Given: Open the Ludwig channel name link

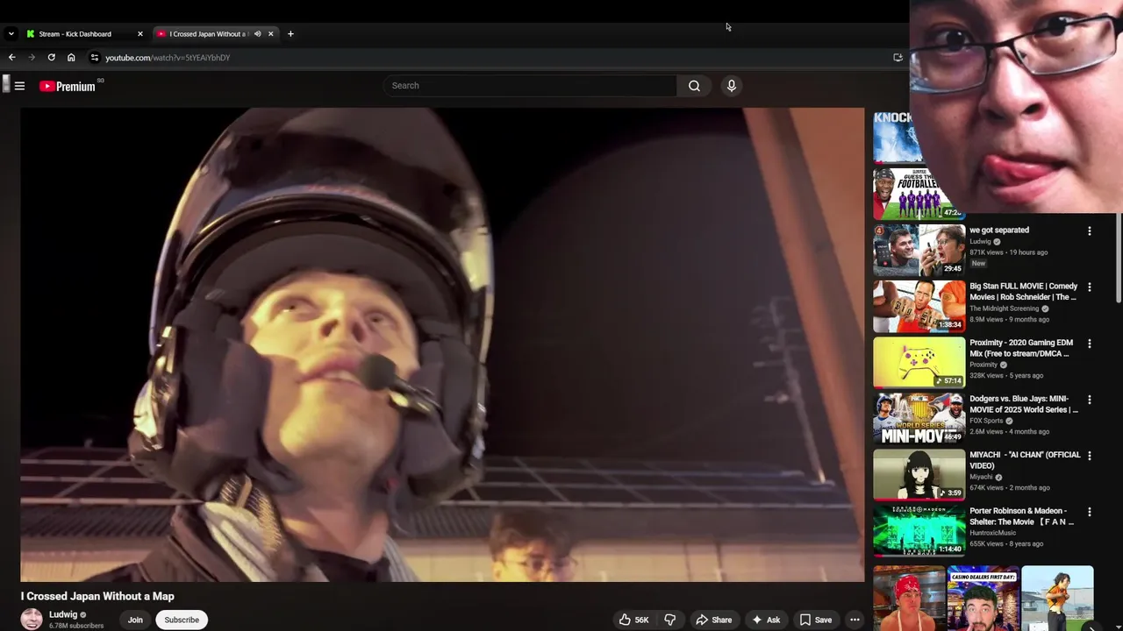Looking at the screenshot, I should [63, 614].
